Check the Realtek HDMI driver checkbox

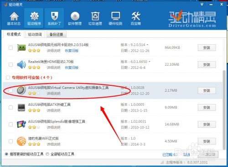(x=10, y=64)
